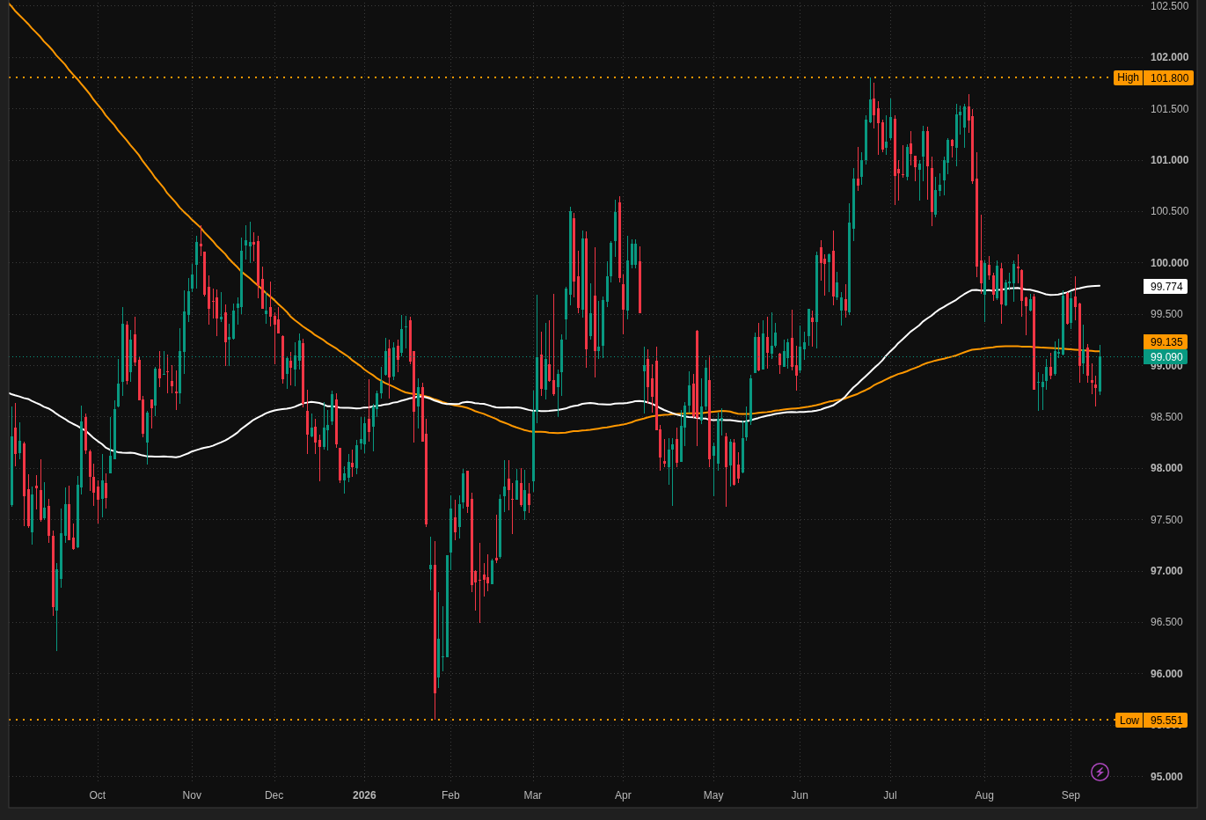1206x820 pixels.
Task: Select the 98.500 price axis label
Action: [1166, 417]
